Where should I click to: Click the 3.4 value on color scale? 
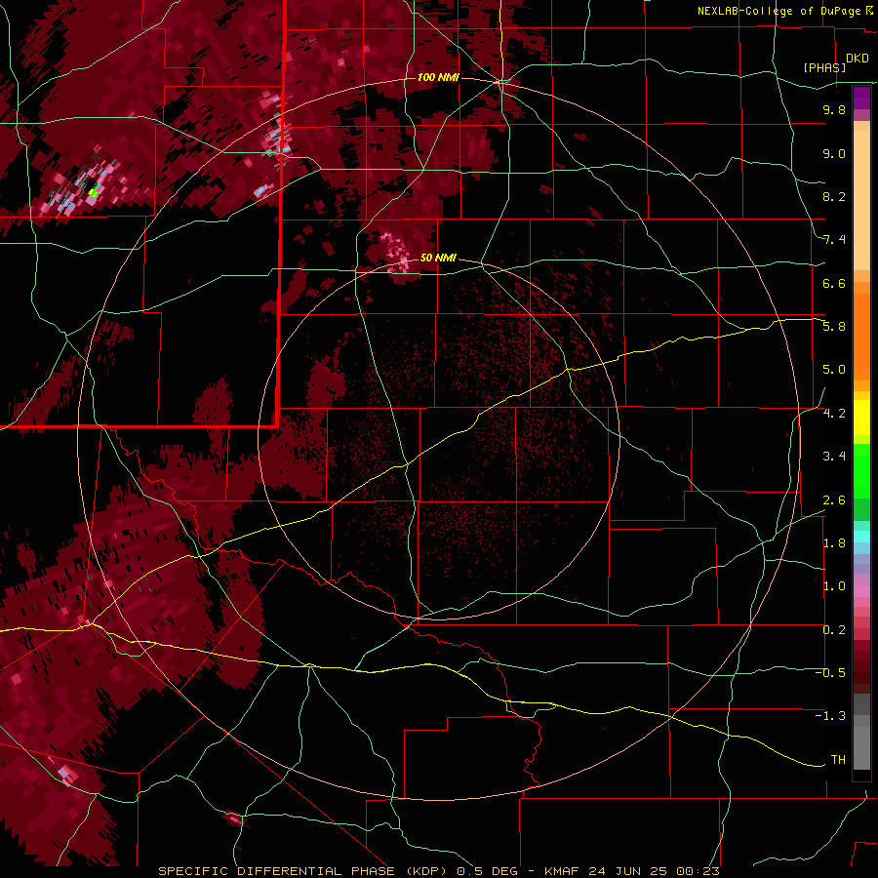click(x=834, y=457)
